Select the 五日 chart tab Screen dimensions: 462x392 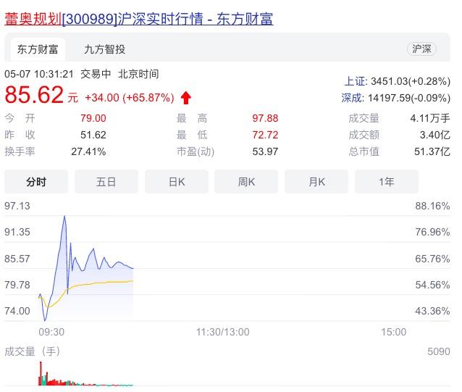pyautogui.click(x=106, y=182)
